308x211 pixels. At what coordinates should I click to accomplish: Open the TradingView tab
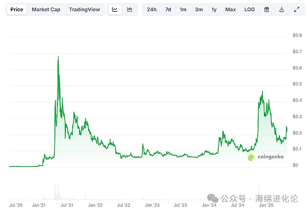pos(85,9)
